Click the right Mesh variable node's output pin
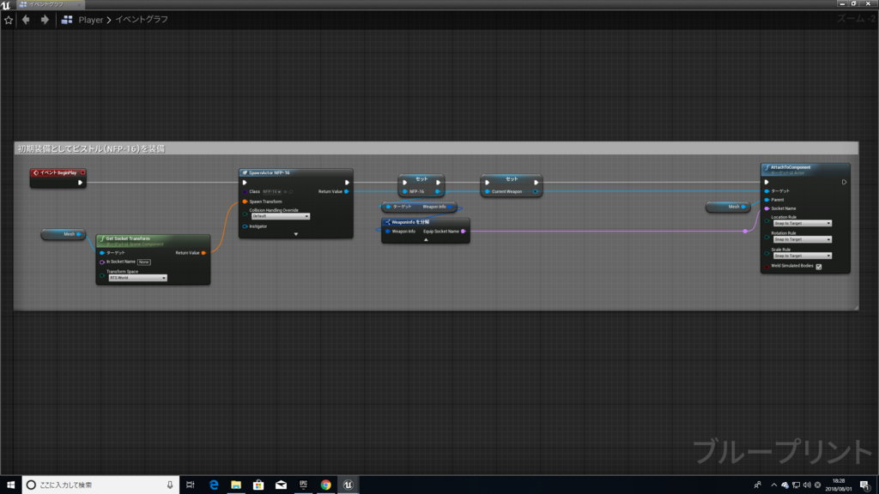The height and width of the screenshot is (494, 879). point(743,207)
